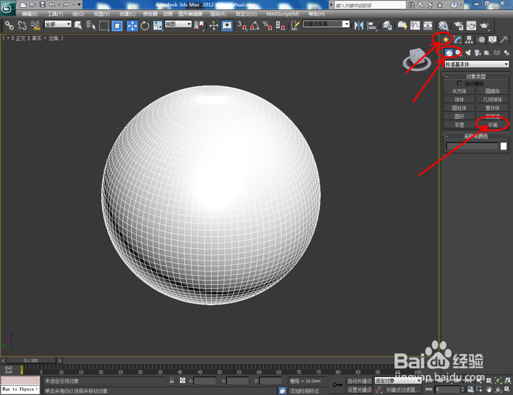Click the Lights category icon
The image size is (513, 395).
point(469,52)
